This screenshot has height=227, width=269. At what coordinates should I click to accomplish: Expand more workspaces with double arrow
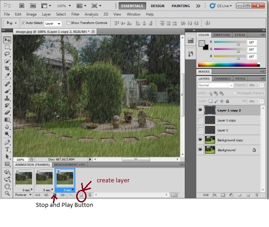(198, 6)
